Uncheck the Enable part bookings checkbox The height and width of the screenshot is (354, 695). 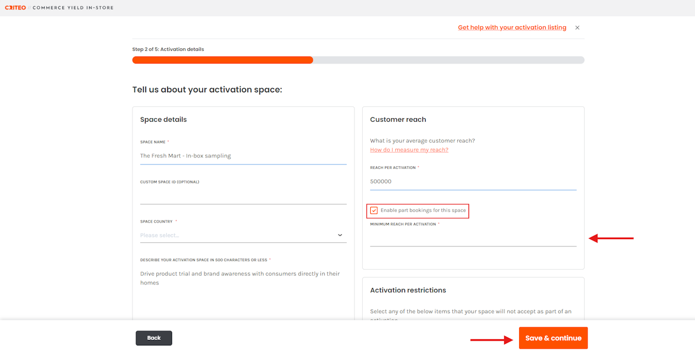pos(374,210)
